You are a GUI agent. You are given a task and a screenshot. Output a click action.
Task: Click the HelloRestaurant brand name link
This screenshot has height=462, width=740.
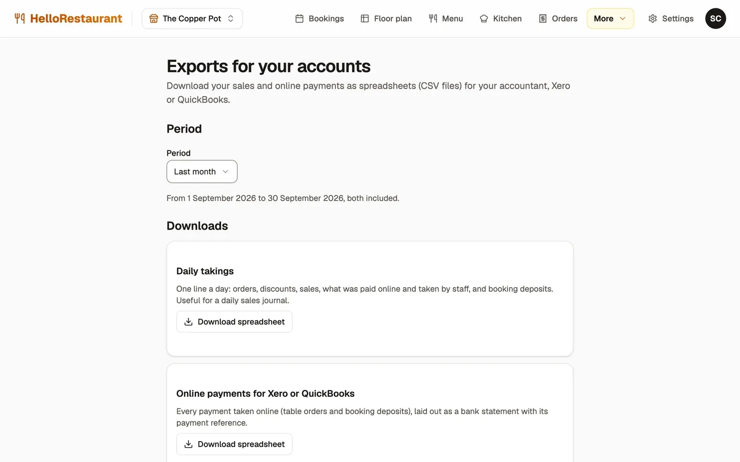pyautogui.click(x=76, y=18)
